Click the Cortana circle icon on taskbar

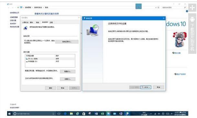click(x=15, y=114)
